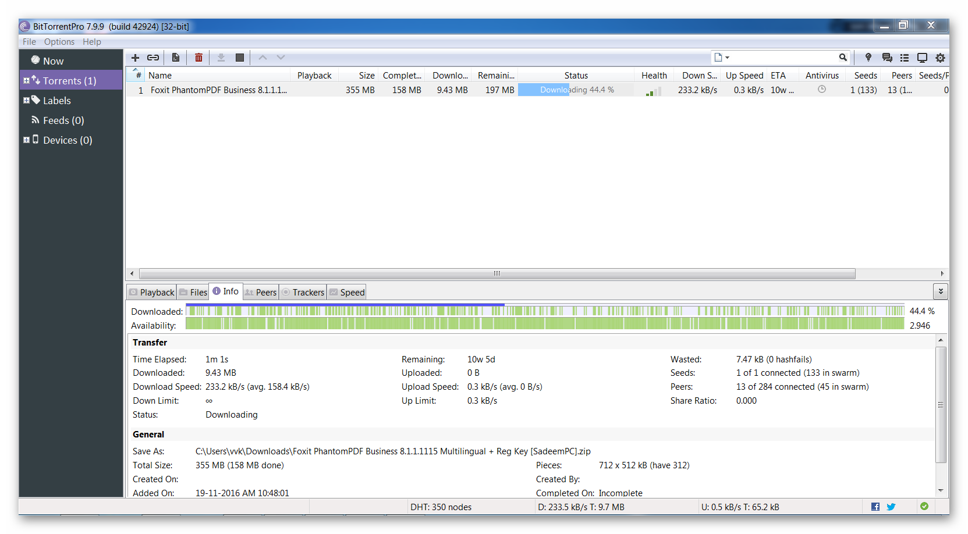Move torrent up the queue
This screenshot has height=534, width=968.
(x=263, y=58)
